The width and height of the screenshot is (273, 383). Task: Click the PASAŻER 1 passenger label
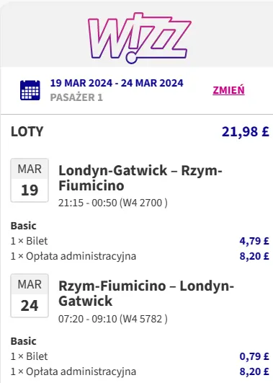[x=76, y=97]
